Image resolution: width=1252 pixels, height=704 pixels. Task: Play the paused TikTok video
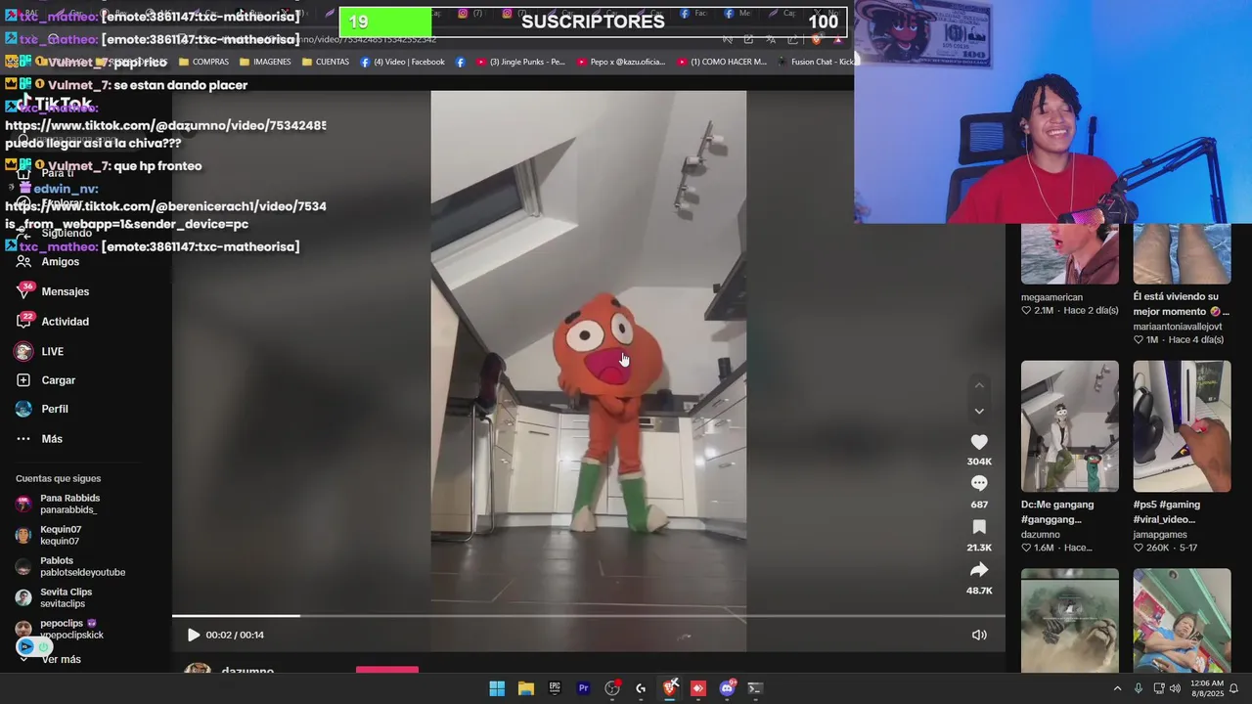(193, 635)
